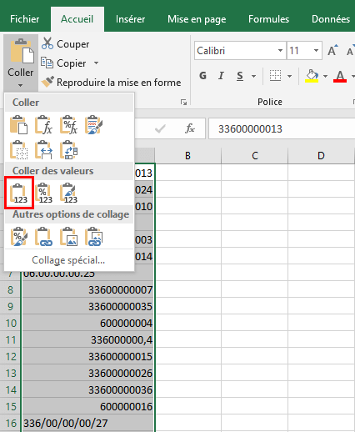Open the Formules tab

coord(268,19)
